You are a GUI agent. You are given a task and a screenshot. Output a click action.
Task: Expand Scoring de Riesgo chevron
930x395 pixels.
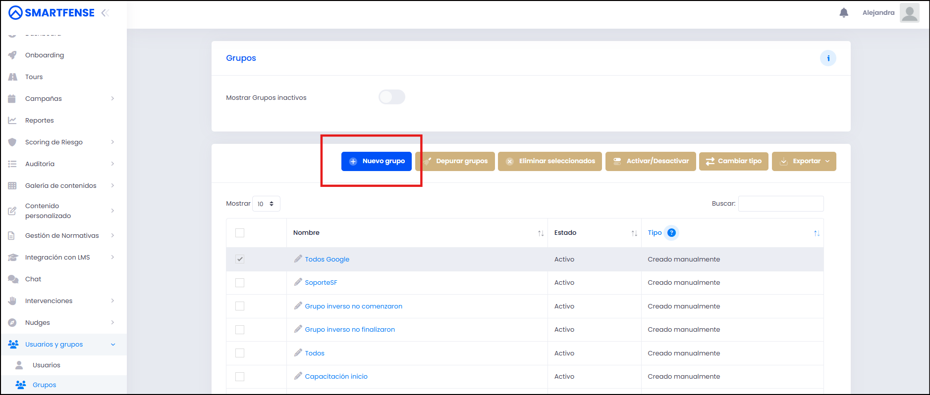point(112,142)
